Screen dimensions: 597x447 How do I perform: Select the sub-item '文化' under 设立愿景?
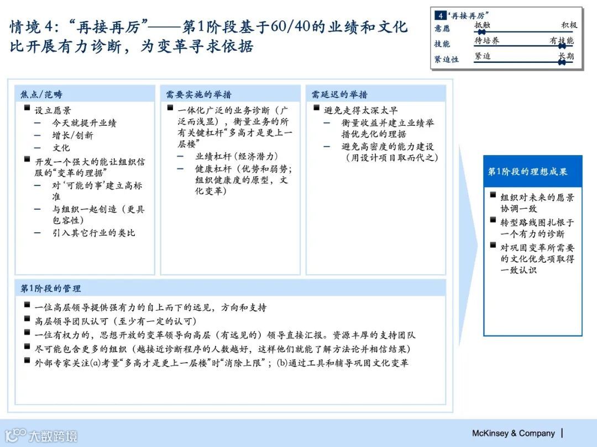(x=61, y=148)
